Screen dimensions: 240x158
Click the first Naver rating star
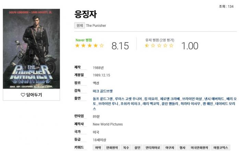(x=77, y=46)
